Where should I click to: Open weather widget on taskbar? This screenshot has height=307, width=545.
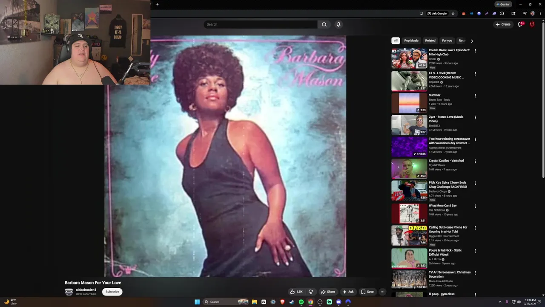(x=10, y=302)
